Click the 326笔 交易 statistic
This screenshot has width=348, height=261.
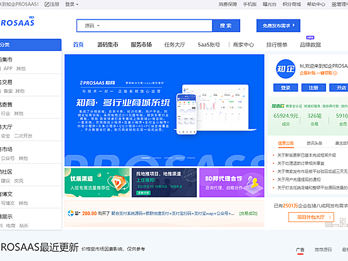(314, 119)
